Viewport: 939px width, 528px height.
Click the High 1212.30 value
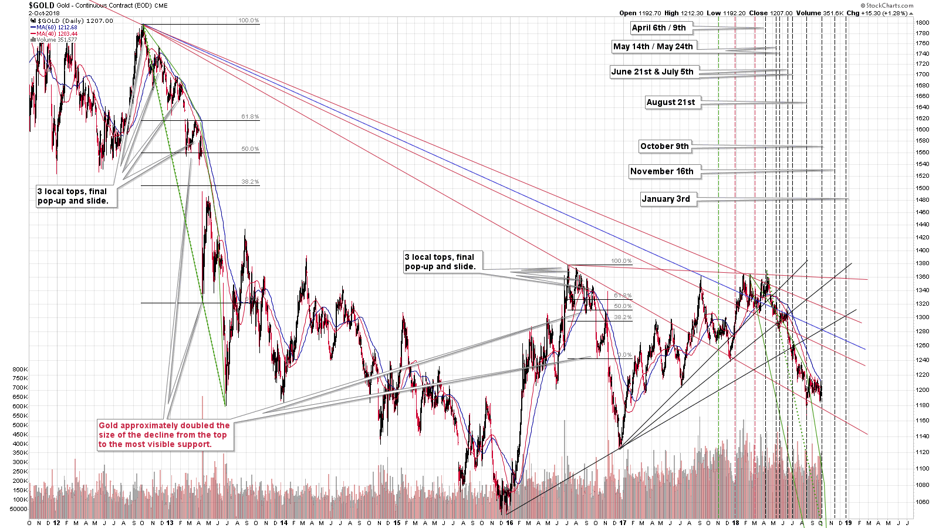(684, 13)
